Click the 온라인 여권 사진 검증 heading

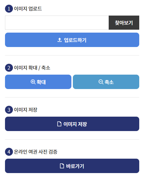coord(36,152)
